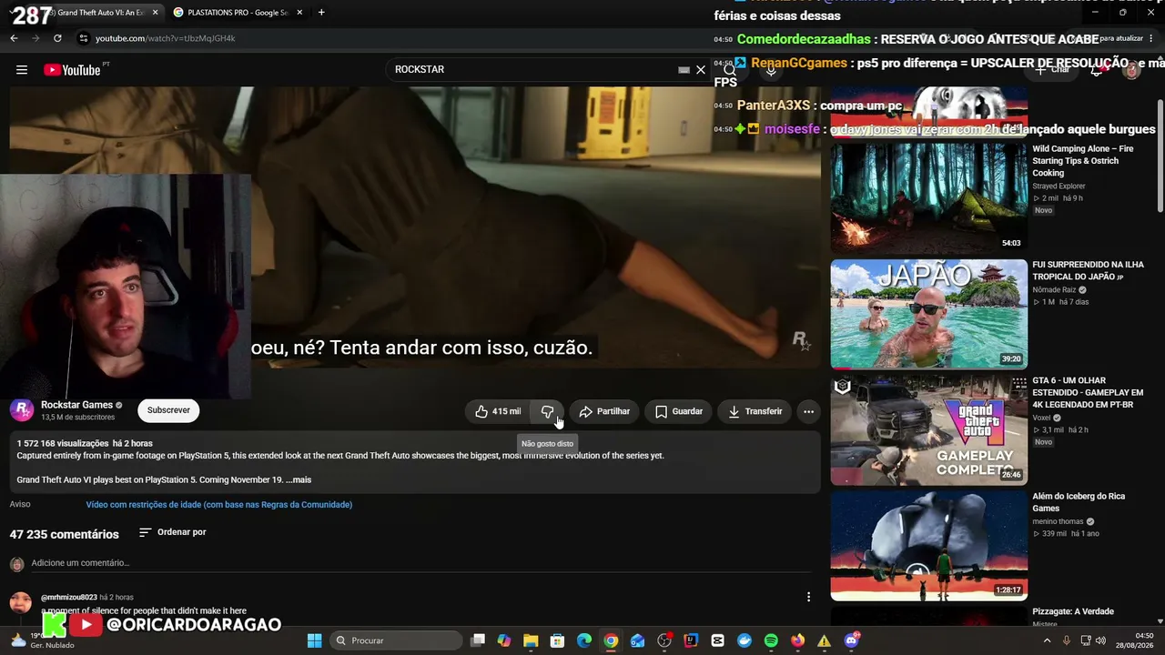Save the video with Guardar
This screenshot has height=655, width=1165.
pos(679,411)
